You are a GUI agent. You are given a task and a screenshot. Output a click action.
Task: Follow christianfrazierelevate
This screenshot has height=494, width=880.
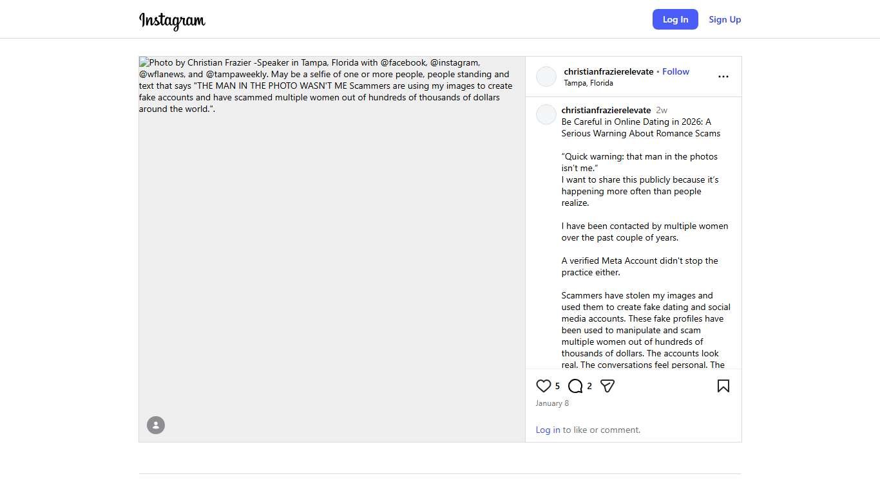pos(675,71)
